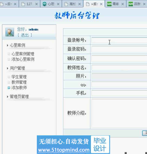Open the 教师管理 page link

(19, 82)
